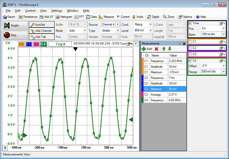Image resolution: width=229 pixels, height=159 pixels.
Task: Click the Export toolbar icon
Action: (x=5, y=17)
